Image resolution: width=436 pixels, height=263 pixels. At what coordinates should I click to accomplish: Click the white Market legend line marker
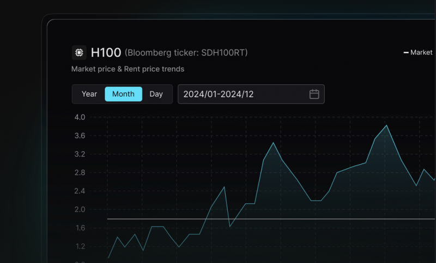(406, 52)
